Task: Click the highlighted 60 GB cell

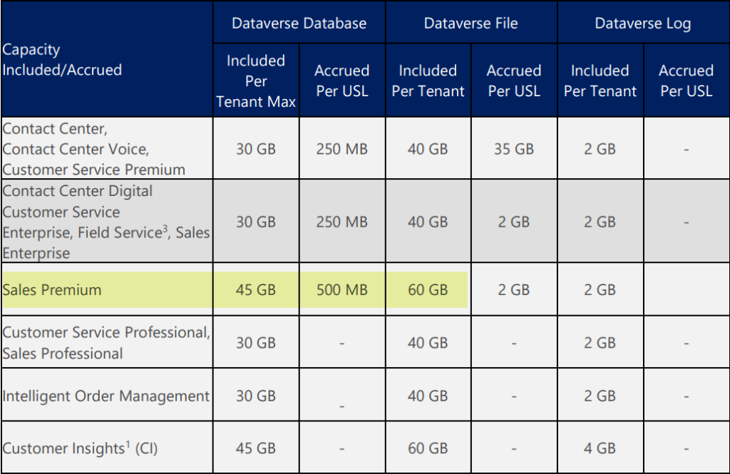Action: tap(427, 290)
